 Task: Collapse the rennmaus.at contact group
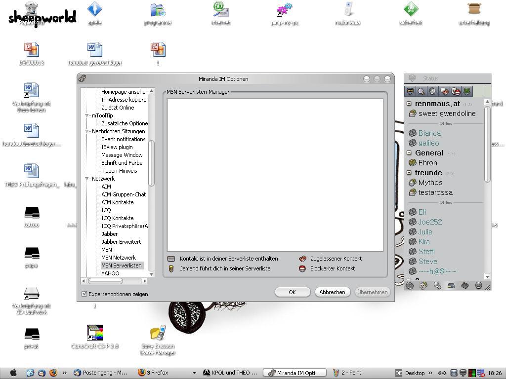pos(409,104)
